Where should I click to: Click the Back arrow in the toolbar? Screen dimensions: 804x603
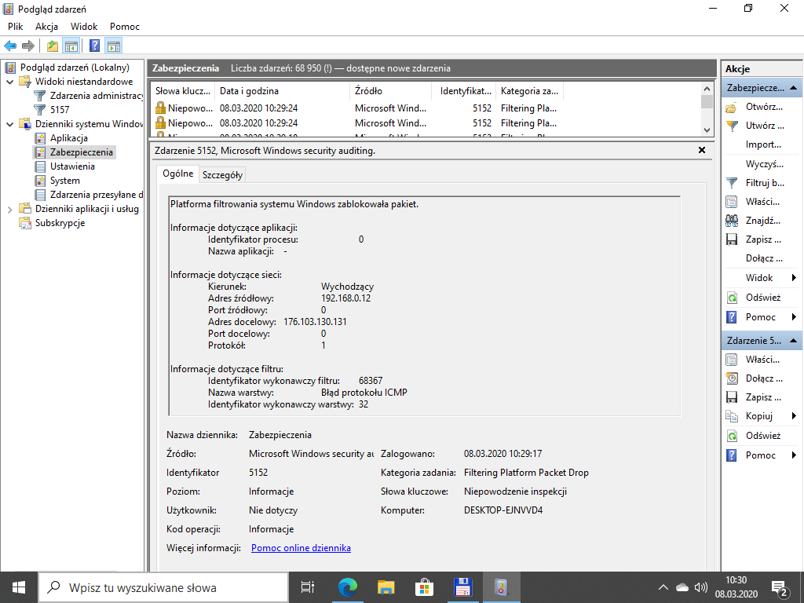pos(10,46)
